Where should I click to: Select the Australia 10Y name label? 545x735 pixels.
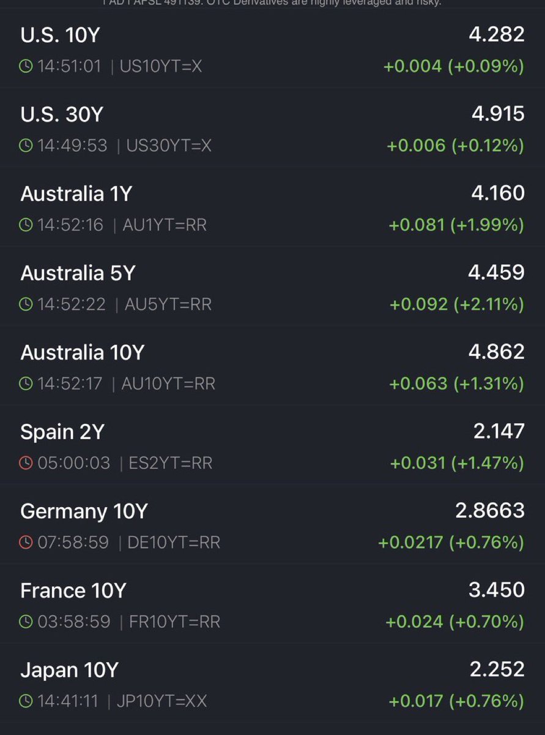click(x=83, y=353)
